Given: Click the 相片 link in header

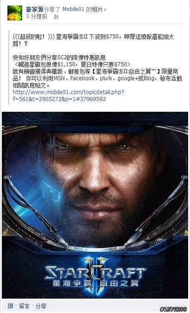Looking at the screenshot, I should (97, 9).
